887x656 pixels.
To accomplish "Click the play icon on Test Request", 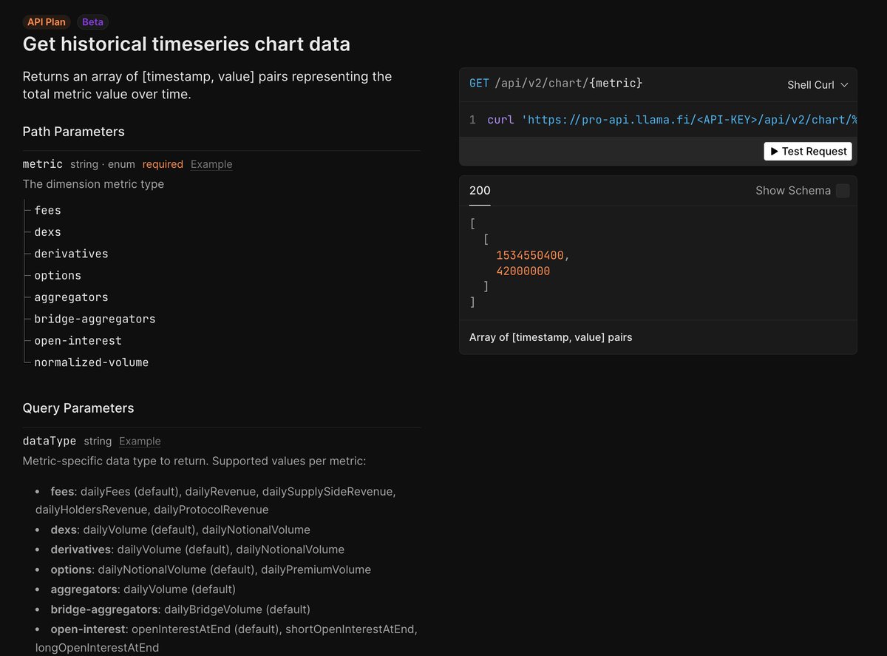I will 774,152.
